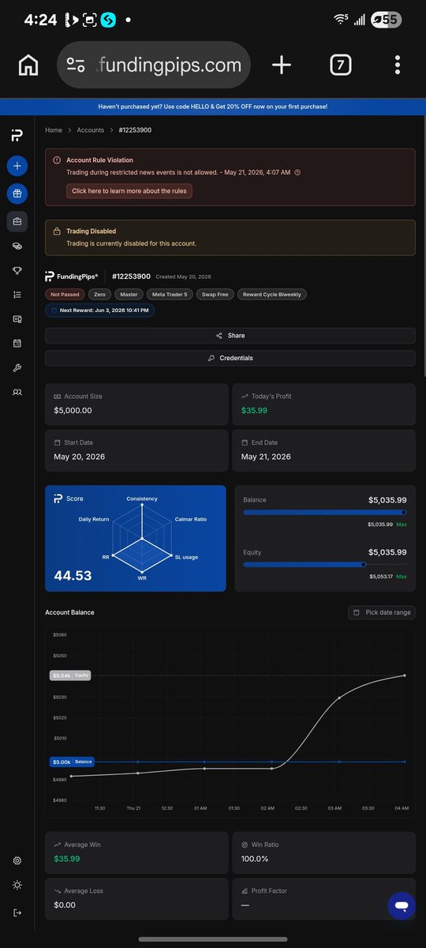Click the Meta Trader 5 tag
The height and width of the screenshot is (948, 426).
[169, 294]
